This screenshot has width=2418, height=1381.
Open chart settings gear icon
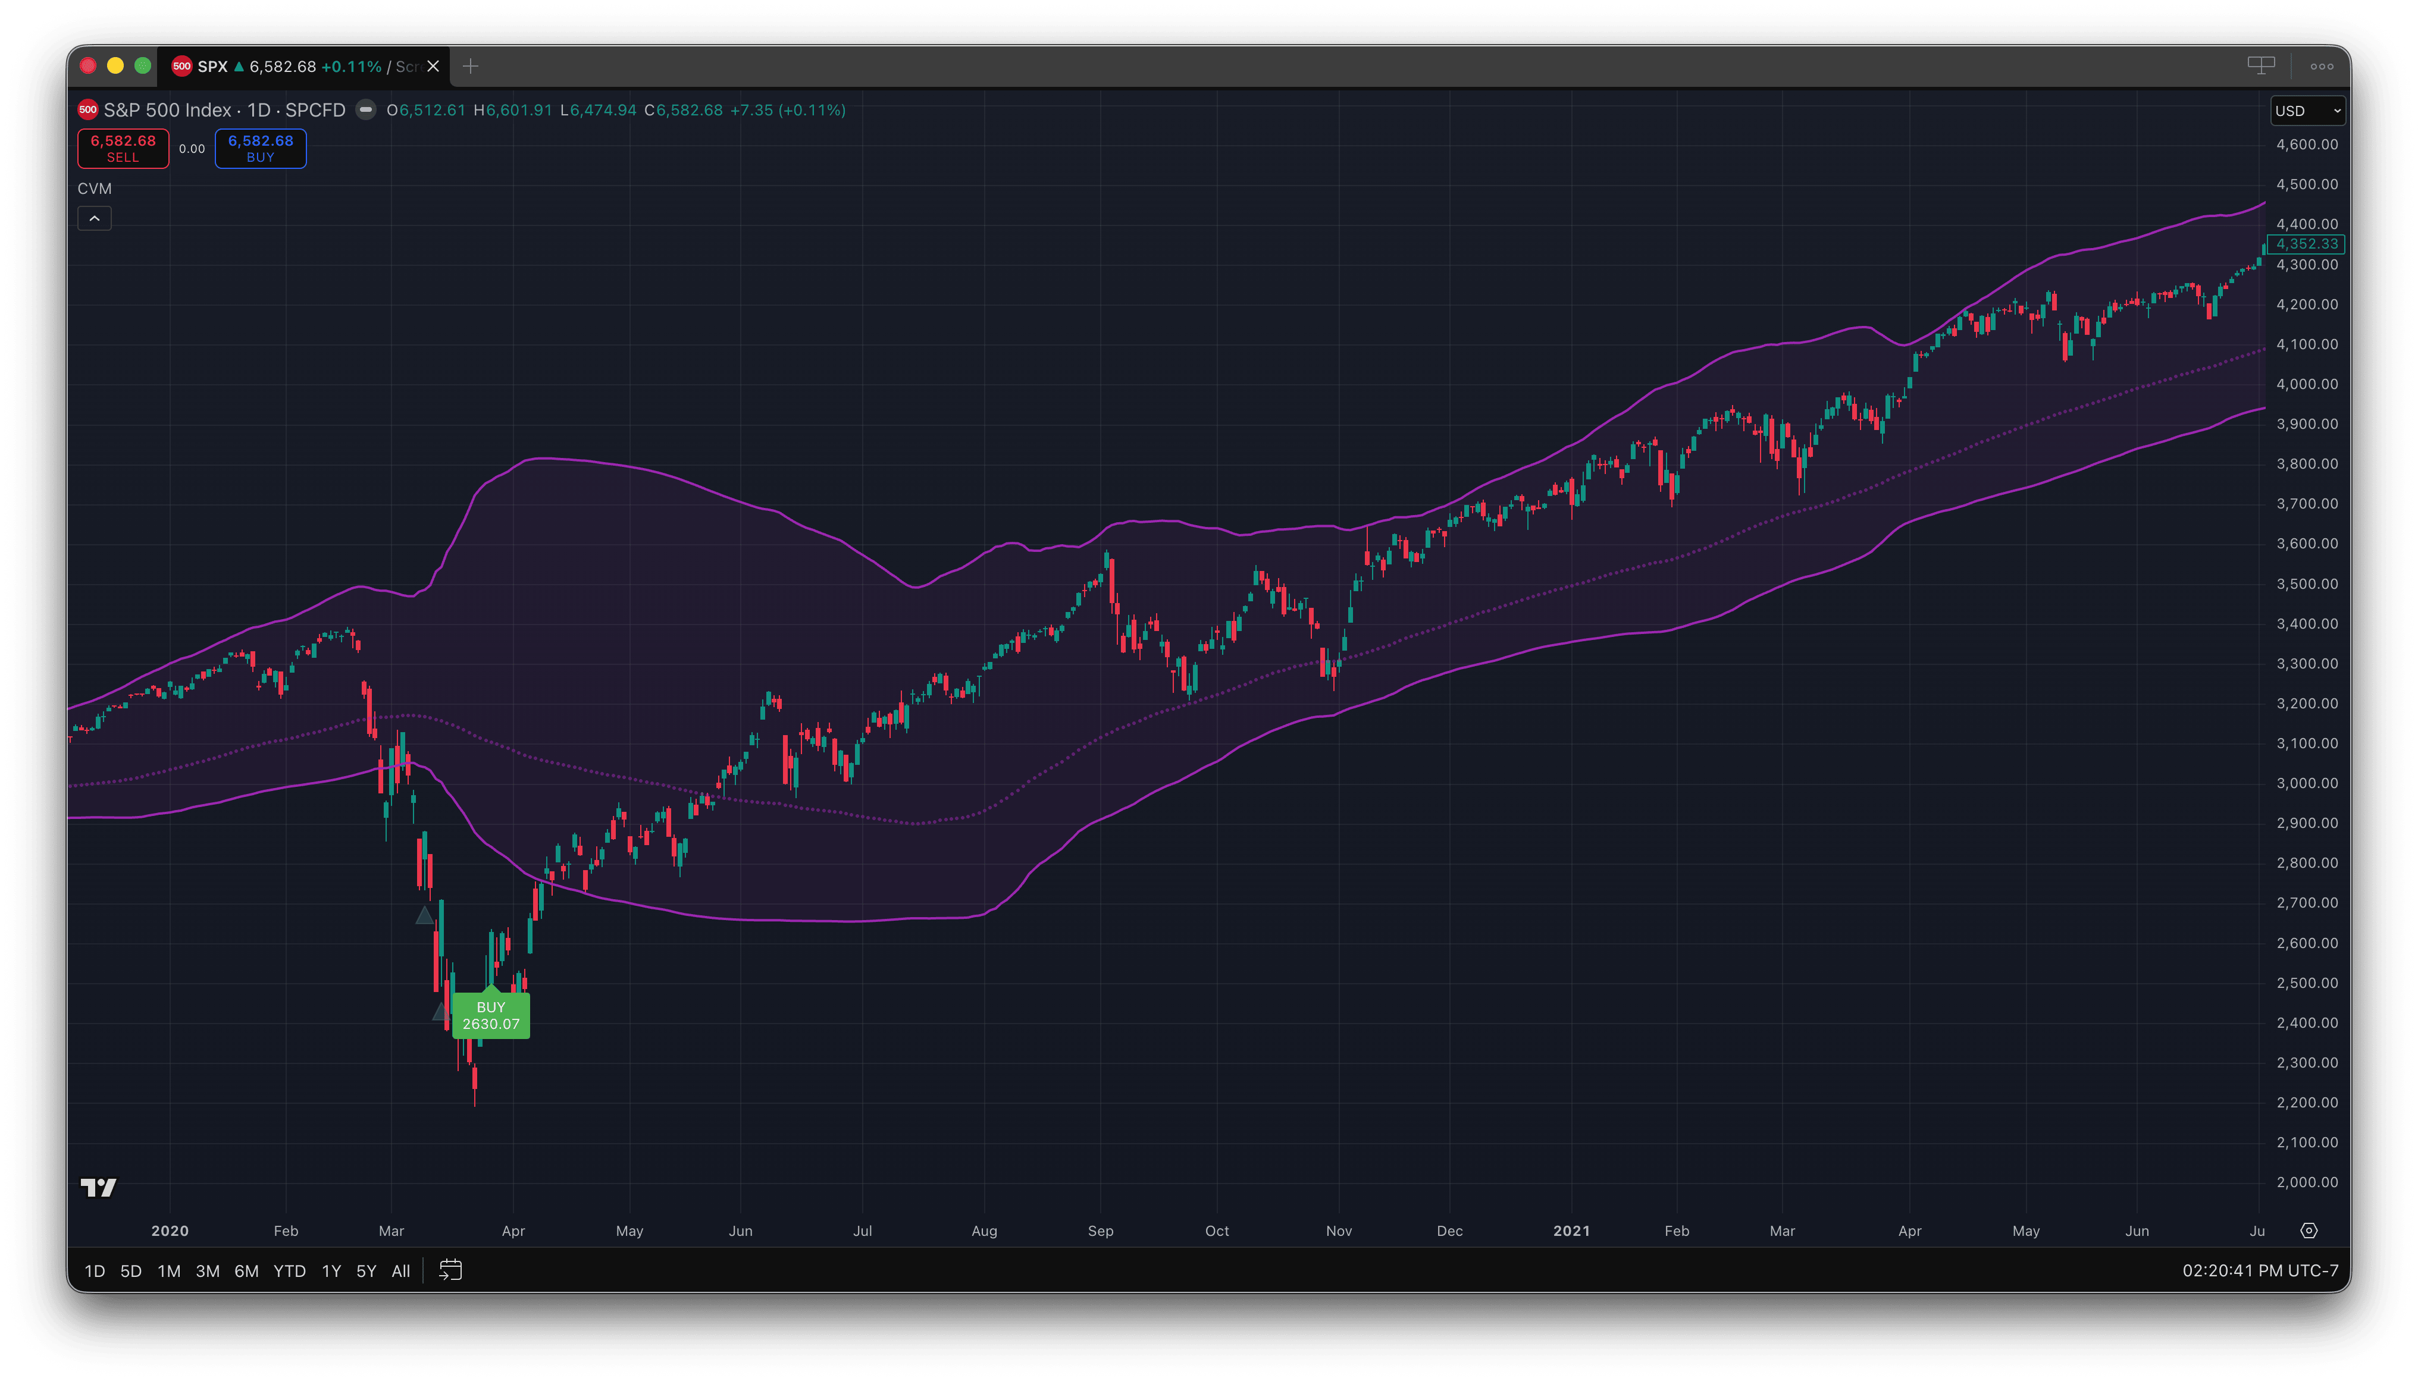[2309, 1230]
